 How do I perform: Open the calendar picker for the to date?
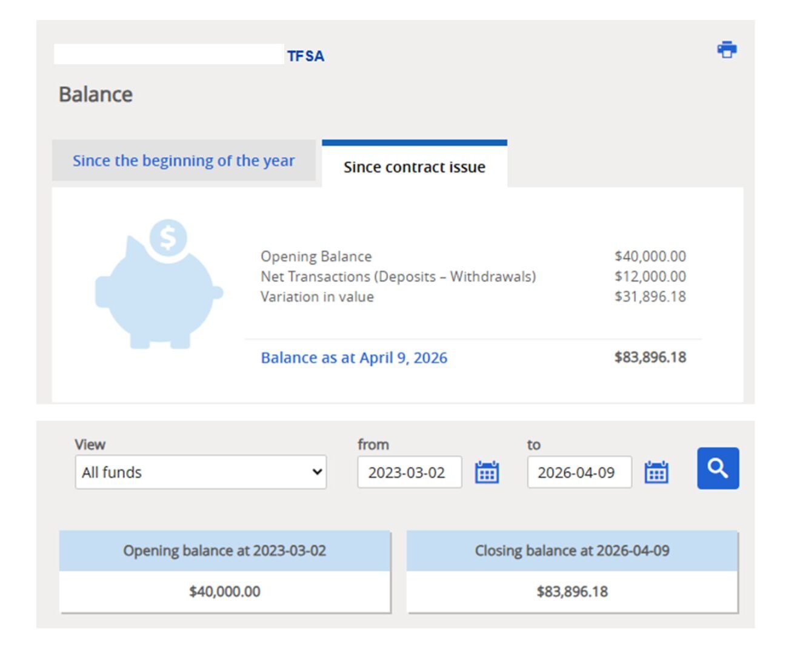(656, 472)
